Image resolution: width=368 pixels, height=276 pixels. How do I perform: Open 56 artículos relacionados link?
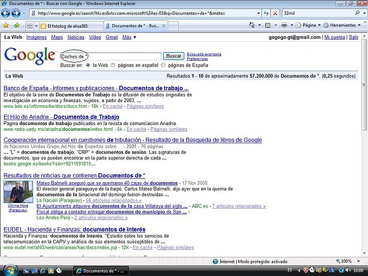tap(114, 200)
